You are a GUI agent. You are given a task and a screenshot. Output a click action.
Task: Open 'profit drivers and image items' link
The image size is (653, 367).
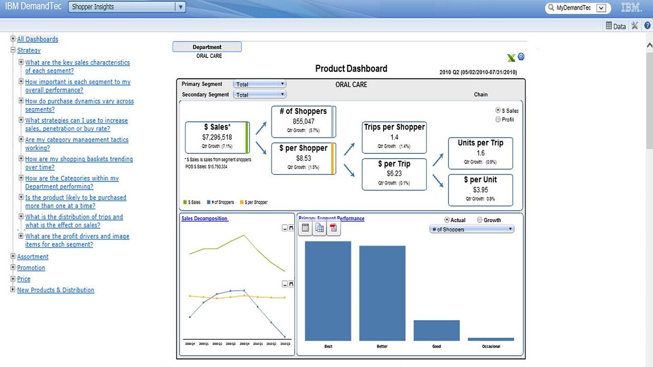pos(78,240)
